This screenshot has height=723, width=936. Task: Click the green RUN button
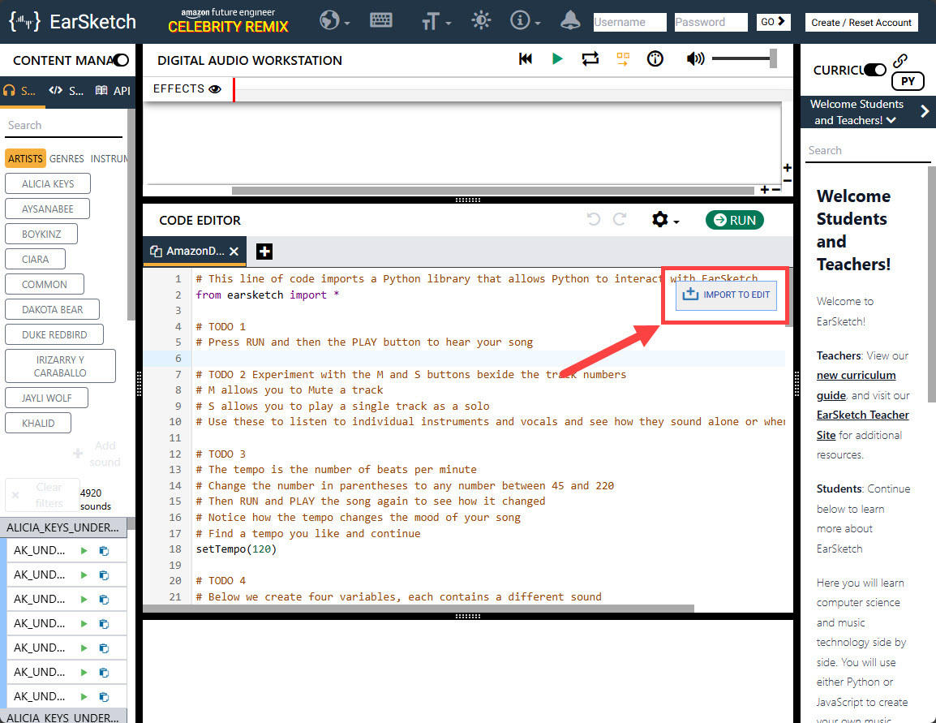(x=734, y=220)
